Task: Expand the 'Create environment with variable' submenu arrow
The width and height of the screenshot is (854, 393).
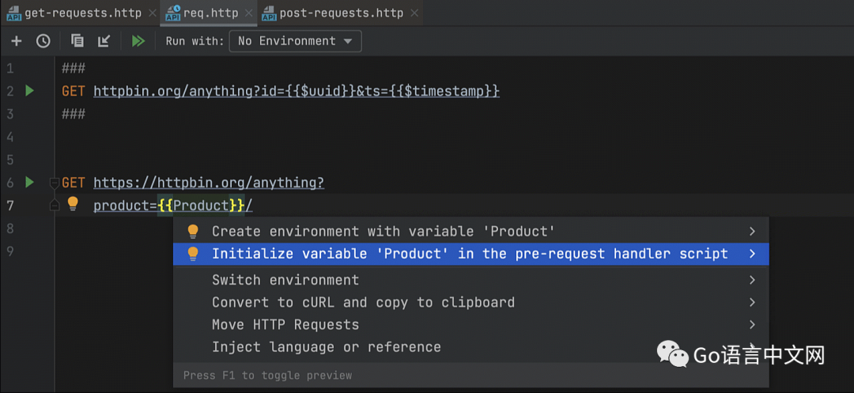Action: [x=752, y=232]
